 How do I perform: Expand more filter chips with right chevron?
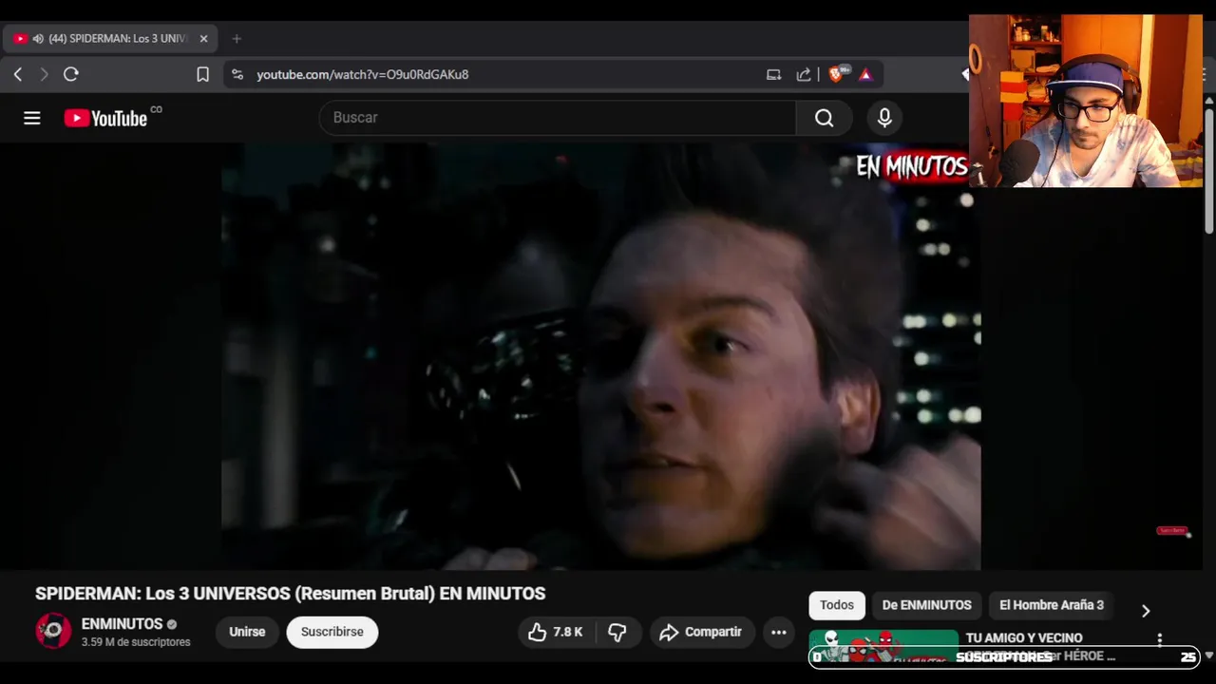point(1146,610)
